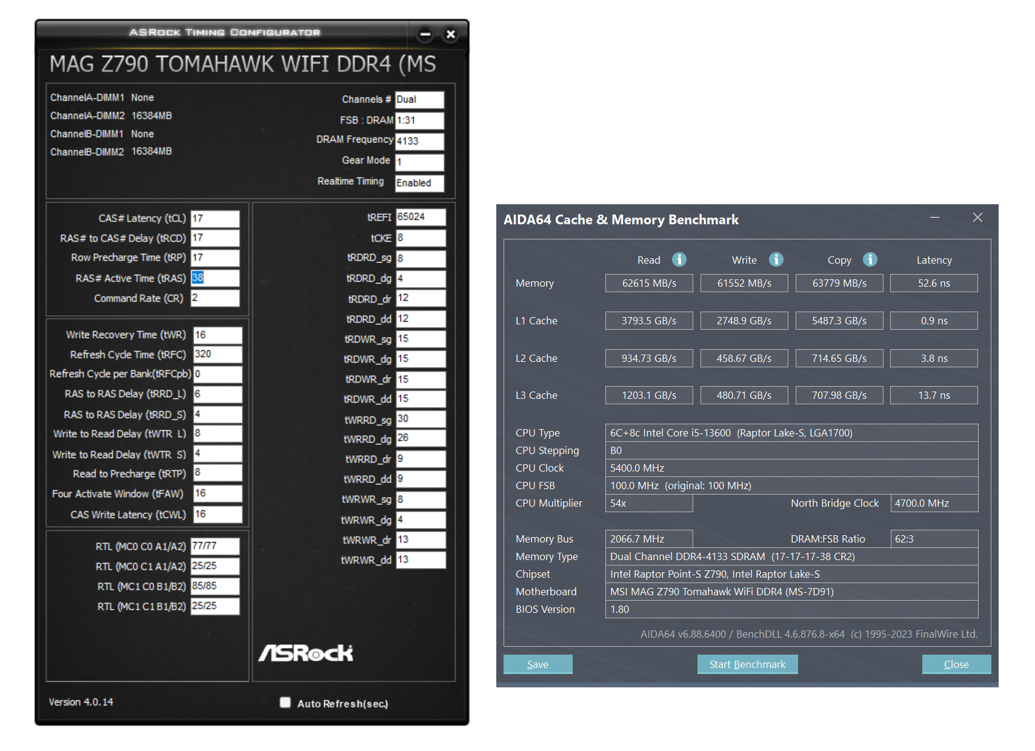This screenshot has height=751, width=1035.
Task: Click the RTL (MC0 C0 A1/A2) field
Action: (215, 546)
